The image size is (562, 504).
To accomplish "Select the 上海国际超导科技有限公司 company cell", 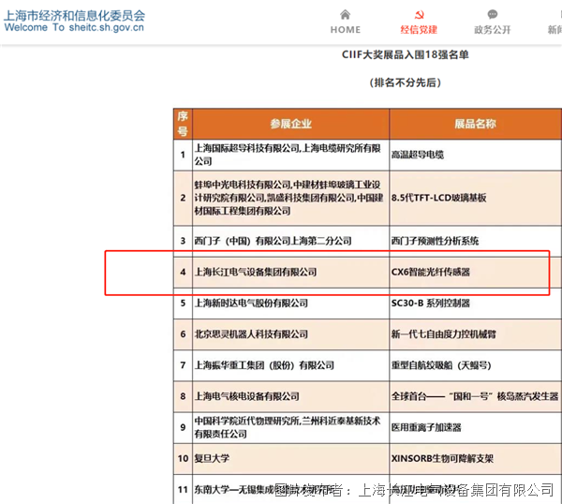I will point(290,155).
